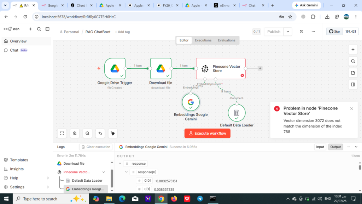Show the Output pane in logs

[x=335, y=147]
